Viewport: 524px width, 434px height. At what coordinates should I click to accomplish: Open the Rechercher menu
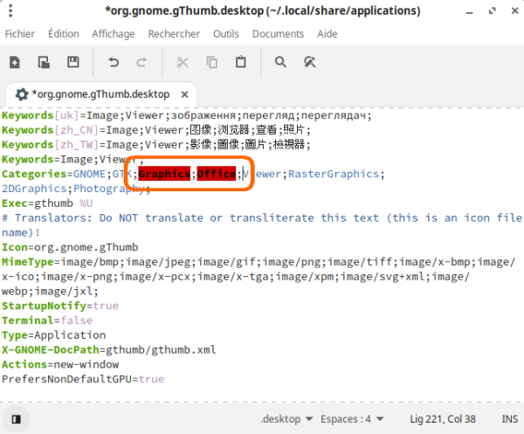click(174, 34)
